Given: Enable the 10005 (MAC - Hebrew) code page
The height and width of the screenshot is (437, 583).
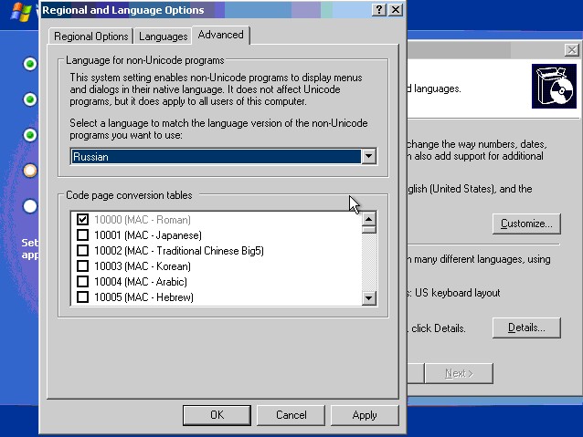Looking at the screenshot, I should coord(83,297).
